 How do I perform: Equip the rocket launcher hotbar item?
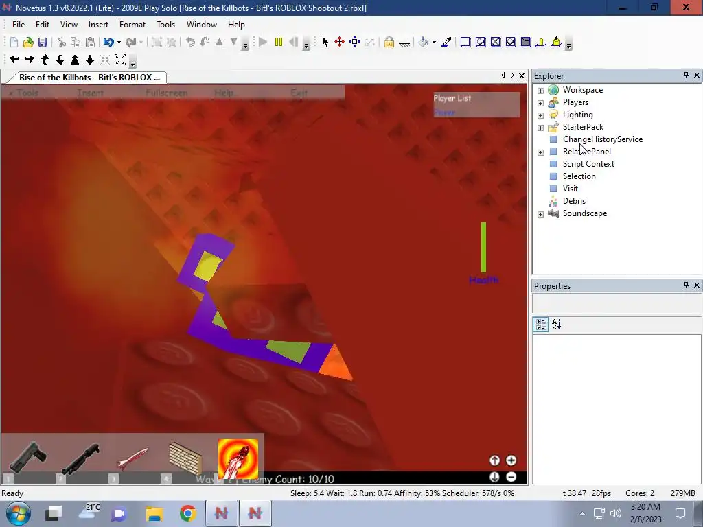click(x=132, y=458)
